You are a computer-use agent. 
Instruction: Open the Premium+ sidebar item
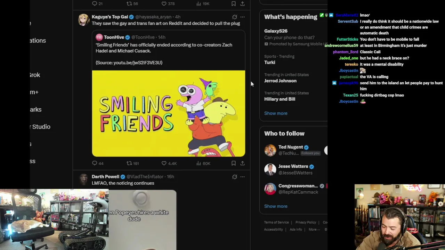34,92
